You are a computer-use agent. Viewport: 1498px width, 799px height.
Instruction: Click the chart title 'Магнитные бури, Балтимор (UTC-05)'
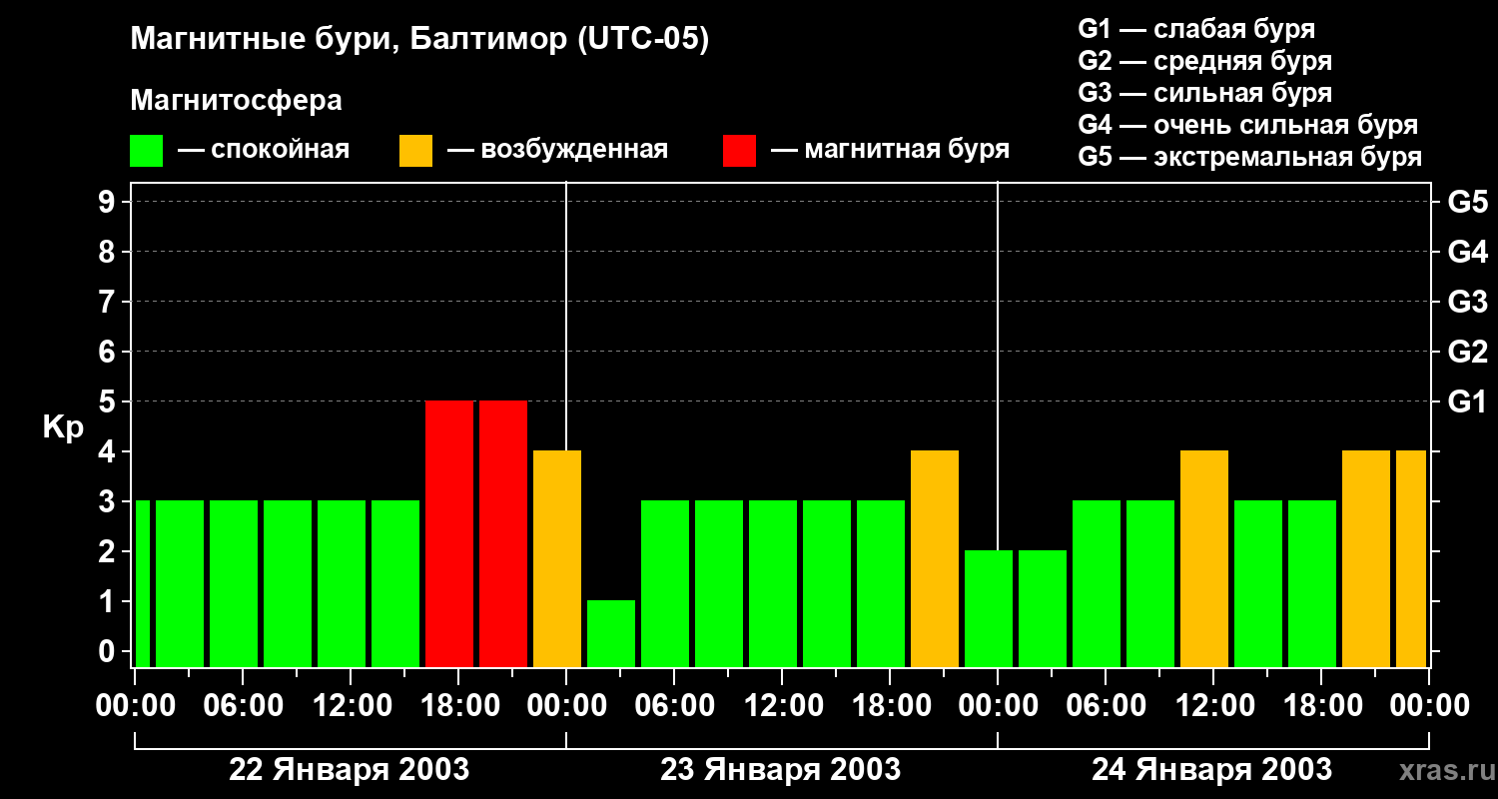(x=419, y=40)
